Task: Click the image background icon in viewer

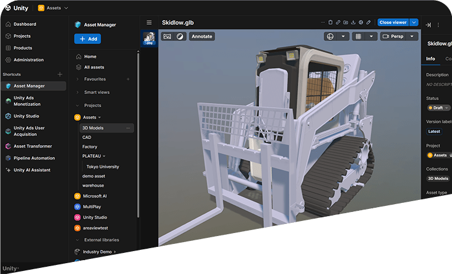Action: [167, 36]
